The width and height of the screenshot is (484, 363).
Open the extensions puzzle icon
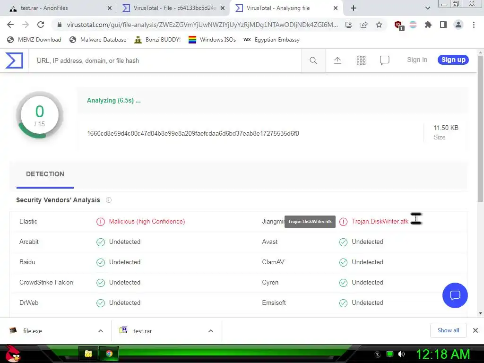[428, 25]
